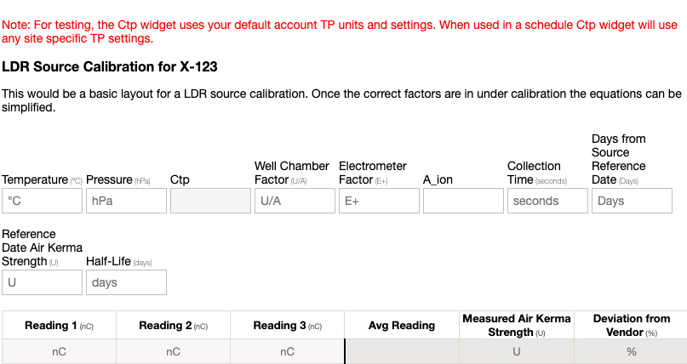Focus the A_ion input box
Viewport: 687px width, 364px height.
(463, 201)
